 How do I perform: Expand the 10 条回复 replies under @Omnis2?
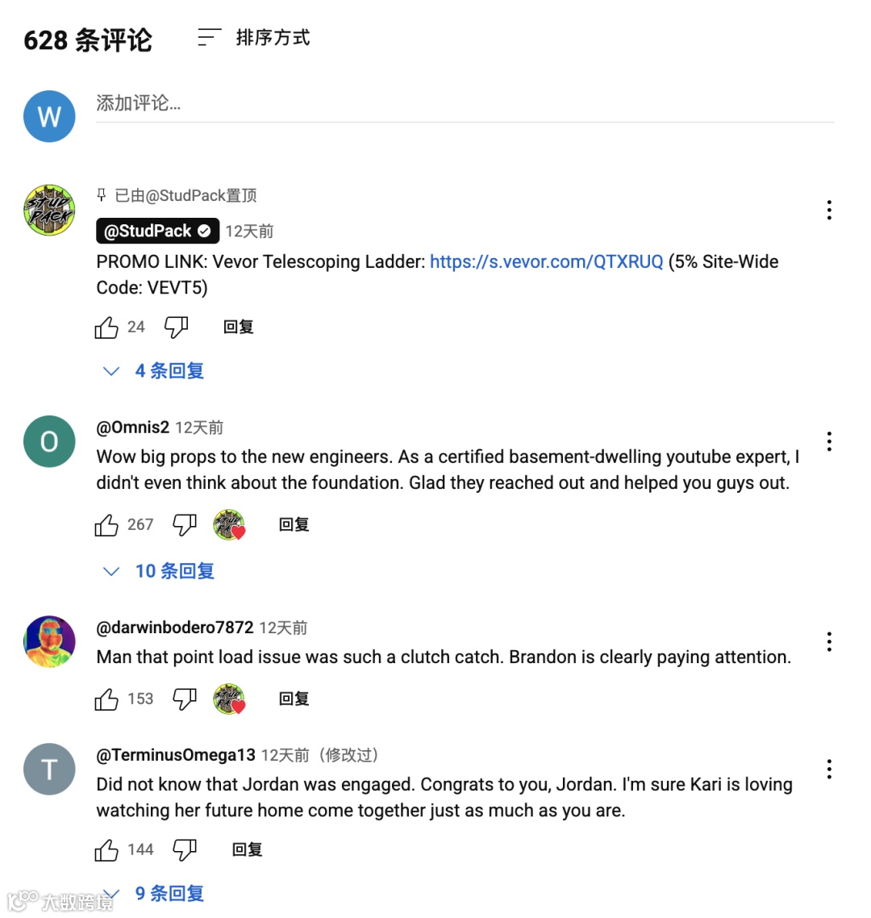158,571
